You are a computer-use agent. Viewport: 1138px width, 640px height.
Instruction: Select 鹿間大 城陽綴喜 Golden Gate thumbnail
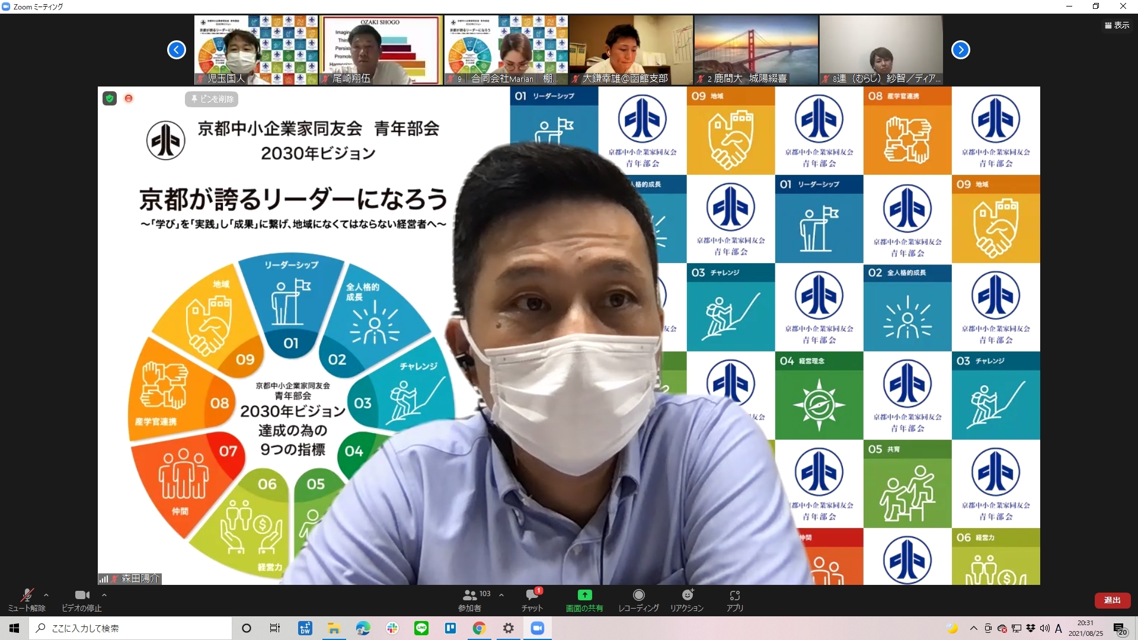756,50
